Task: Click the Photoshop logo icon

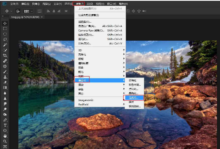Action: (x=4, y=4)
